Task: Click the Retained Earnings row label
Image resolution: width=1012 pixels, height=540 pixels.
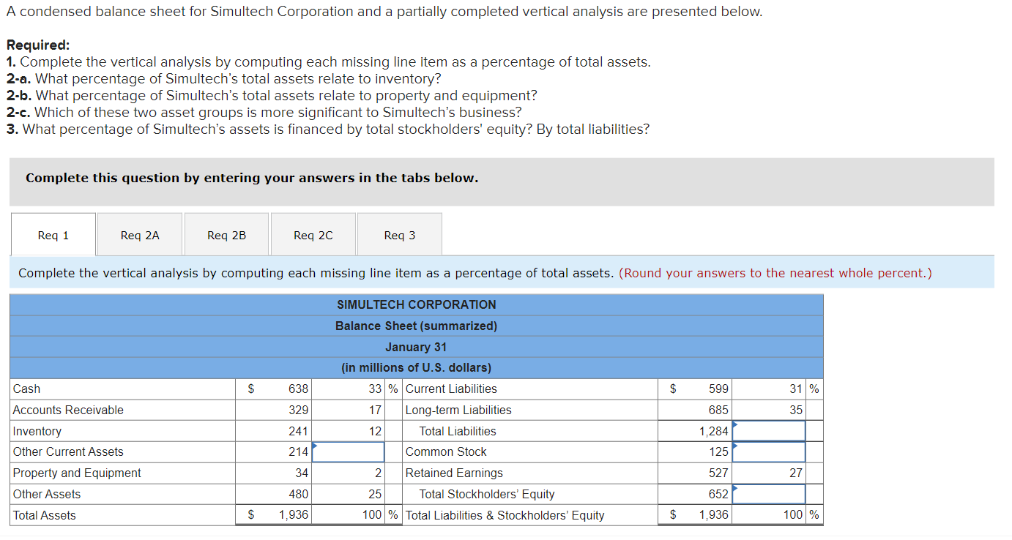Action: tap(454, 473)
